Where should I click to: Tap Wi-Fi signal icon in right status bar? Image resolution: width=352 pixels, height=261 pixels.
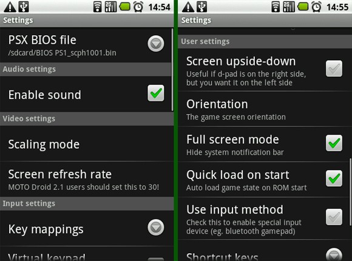coord(276,7)
